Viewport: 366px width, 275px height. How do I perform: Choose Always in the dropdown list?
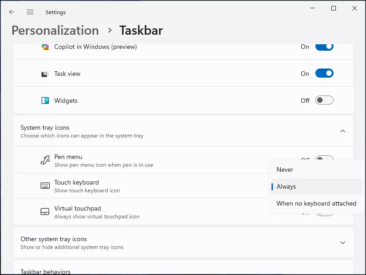[x=317, y=186]
